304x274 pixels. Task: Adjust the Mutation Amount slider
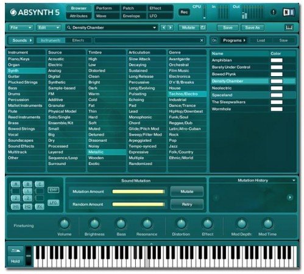(138, 192)
